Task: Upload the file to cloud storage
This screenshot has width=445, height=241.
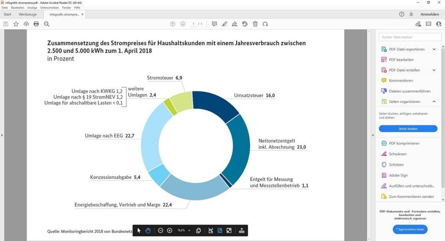Action: (26, 24)
